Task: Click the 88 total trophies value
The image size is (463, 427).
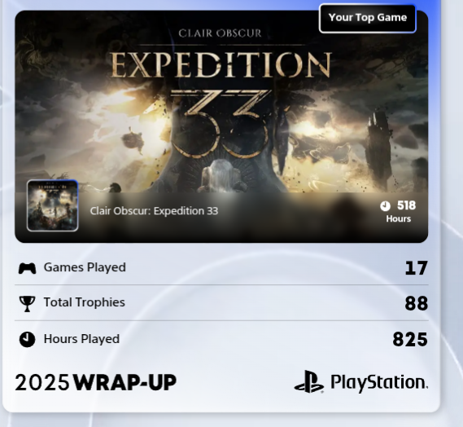Action: pyautogui.click(x=417, y=303)
